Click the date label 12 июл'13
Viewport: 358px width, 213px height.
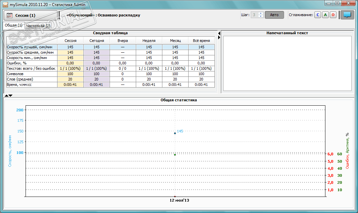pyautogui.click(x=179, y=201)
